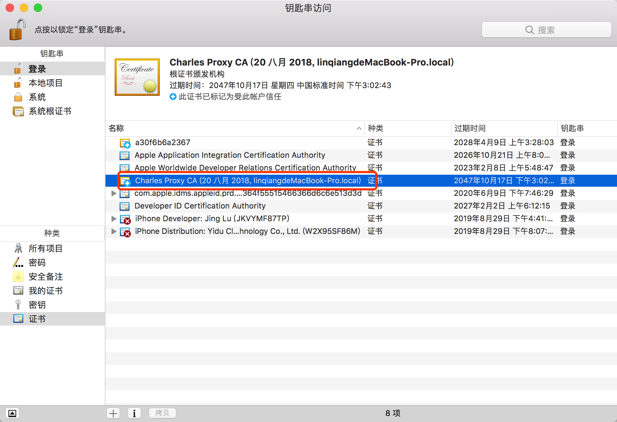Select the 安全备注 category icon

18,277
